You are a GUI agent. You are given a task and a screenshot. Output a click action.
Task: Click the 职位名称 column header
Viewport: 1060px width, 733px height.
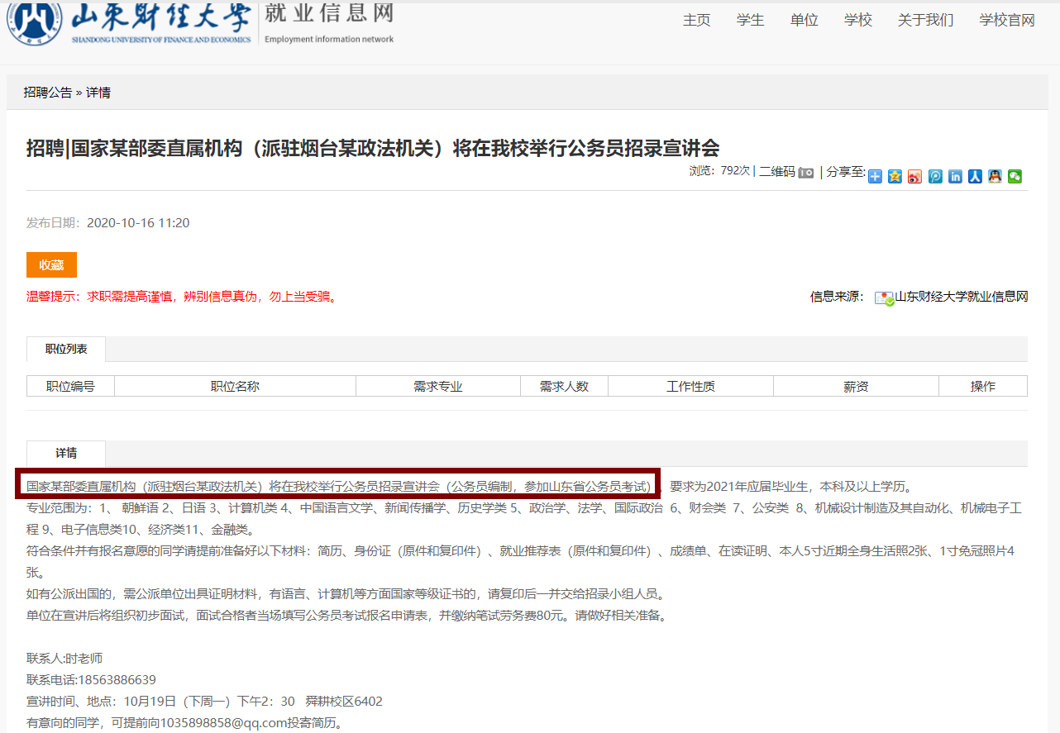(235, 386)
